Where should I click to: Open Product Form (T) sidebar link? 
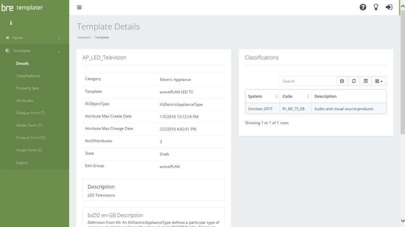[x=30, y=113]
